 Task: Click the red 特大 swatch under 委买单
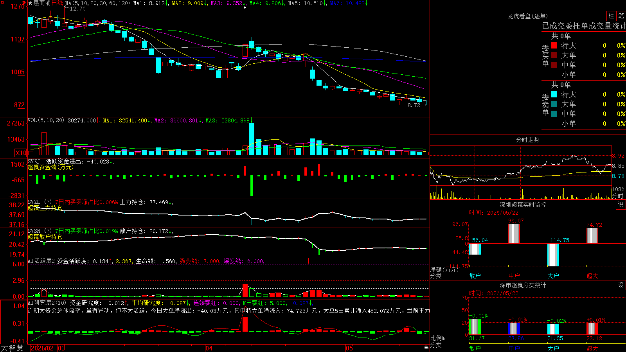(x=554, y=45)
